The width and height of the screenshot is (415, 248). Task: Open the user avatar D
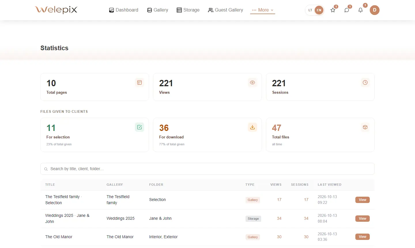tap(375, 10)
